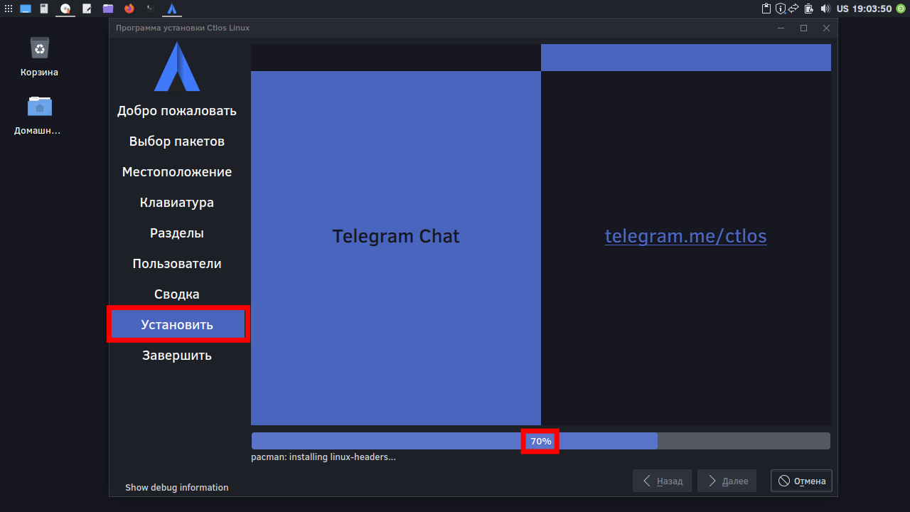Click the installation progress bar at 70%
Viewport: 910px width, 512px height.
(540, 441)
